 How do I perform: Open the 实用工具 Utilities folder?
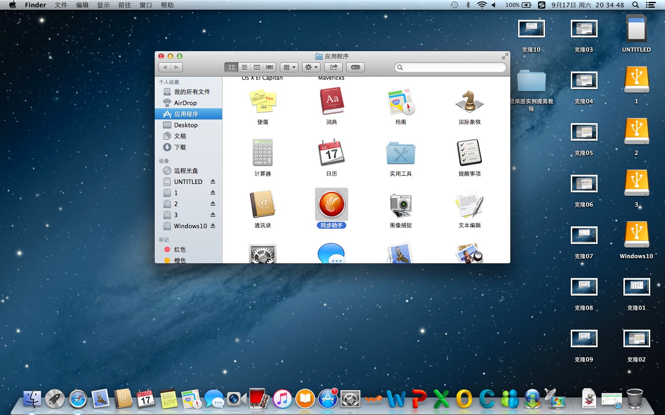click(400, 154)
